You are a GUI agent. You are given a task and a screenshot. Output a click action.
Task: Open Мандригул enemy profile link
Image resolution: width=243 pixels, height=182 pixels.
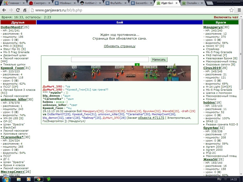click(213, 27)
